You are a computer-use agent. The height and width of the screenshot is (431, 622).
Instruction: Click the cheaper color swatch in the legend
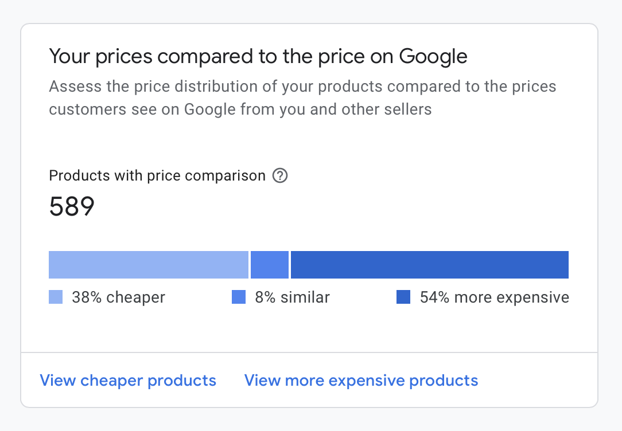tap(55, 297)
